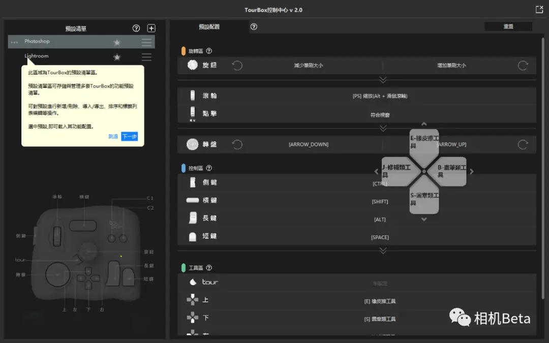Click the 滾輪 scroll wheel icon
The height and width of the screenshot is (343, 549).
pos(192,96)
